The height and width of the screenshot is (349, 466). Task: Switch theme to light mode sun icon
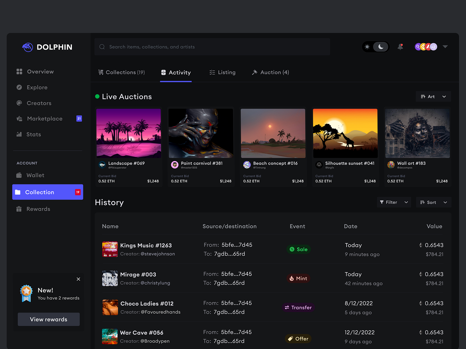click(x=368, y=47)
